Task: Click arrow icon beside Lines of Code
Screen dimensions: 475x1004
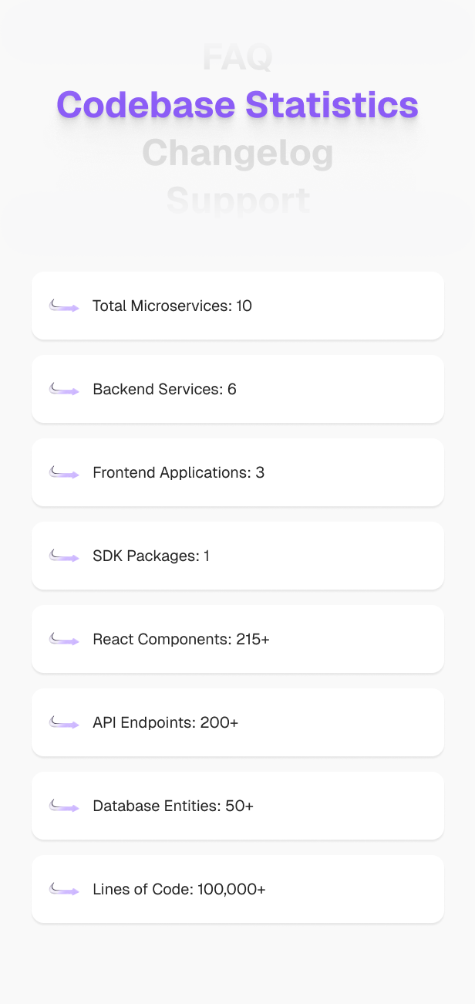Action: point(65,889)
